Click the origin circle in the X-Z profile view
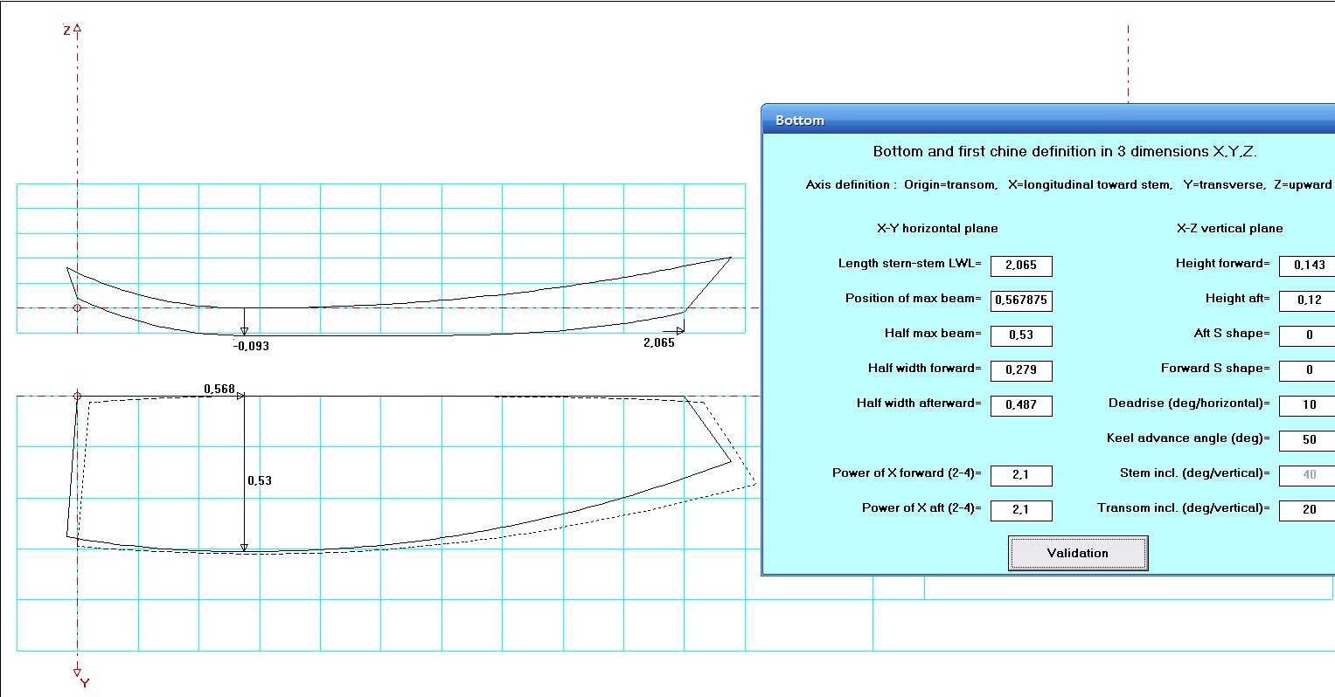Image resolution: width=1335 pixels, height=697 pixels. [x=77, y=307]
